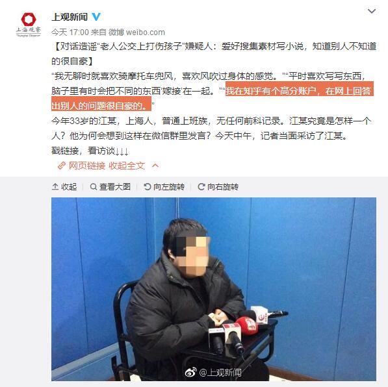The image size is (388, 387).
Task: Click the link chain icon
Action: tap(62, 166)
